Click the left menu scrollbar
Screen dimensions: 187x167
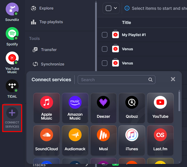click(96, 36)
